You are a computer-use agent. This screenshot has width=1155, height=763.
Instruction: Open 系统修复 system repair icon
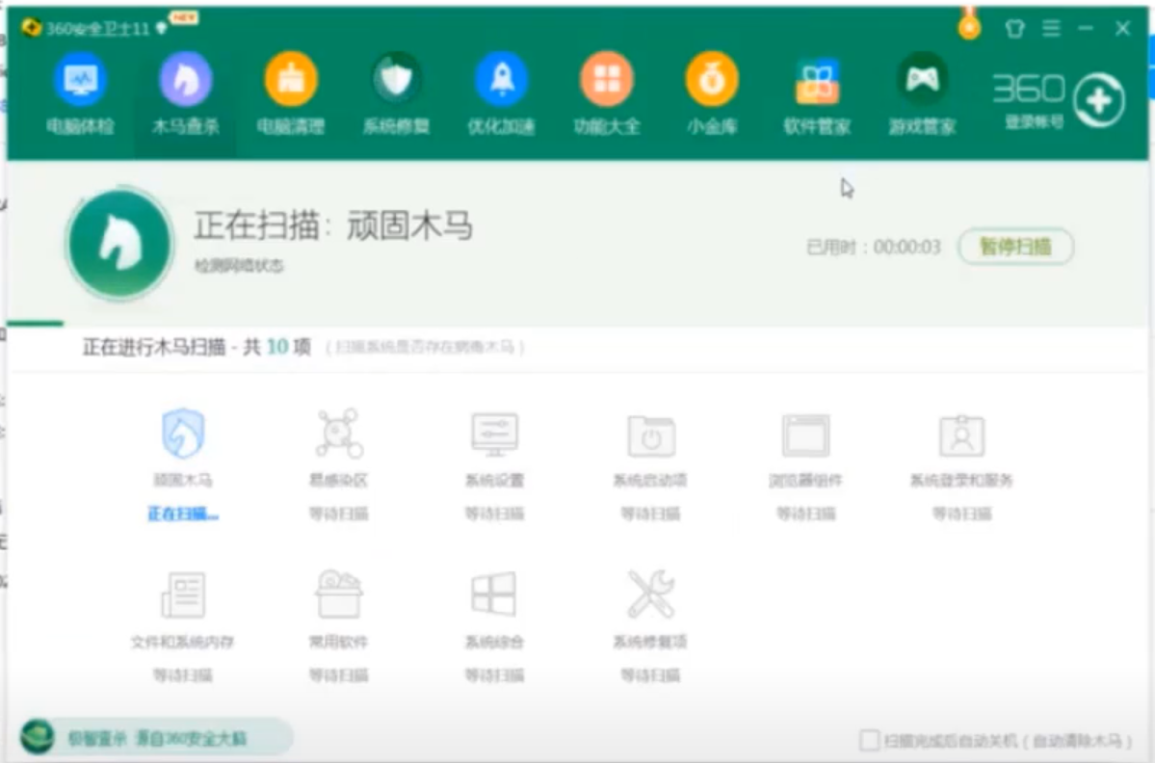(x=396, y=79)
